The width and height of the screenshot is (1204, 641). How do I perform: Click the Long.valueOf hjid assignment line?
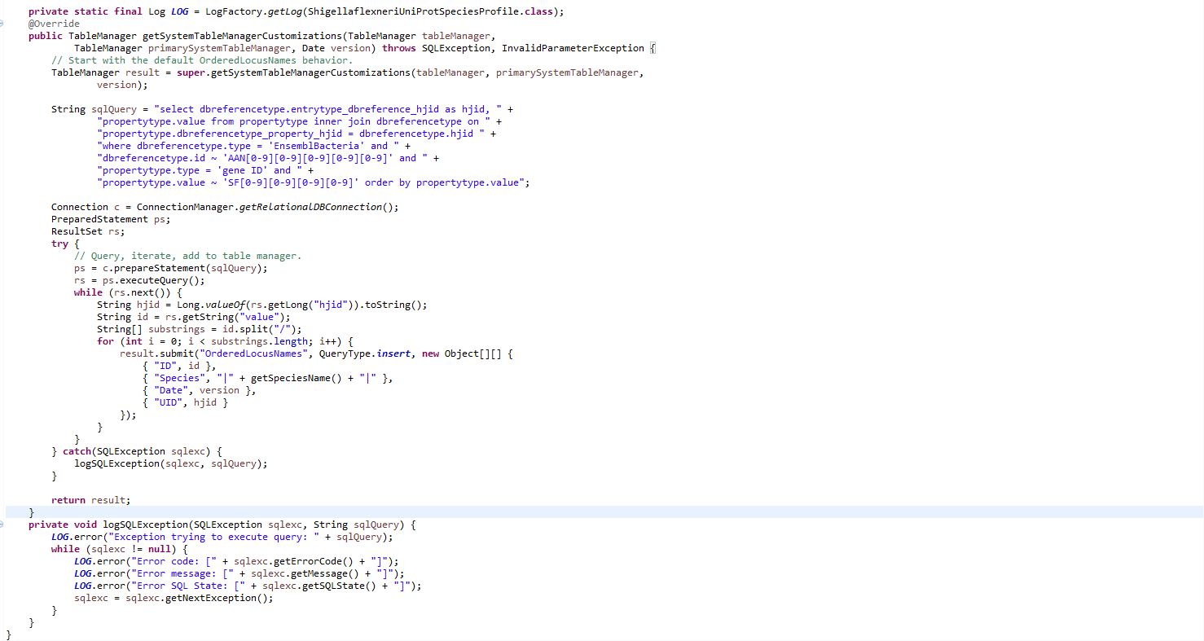(261, 305)
